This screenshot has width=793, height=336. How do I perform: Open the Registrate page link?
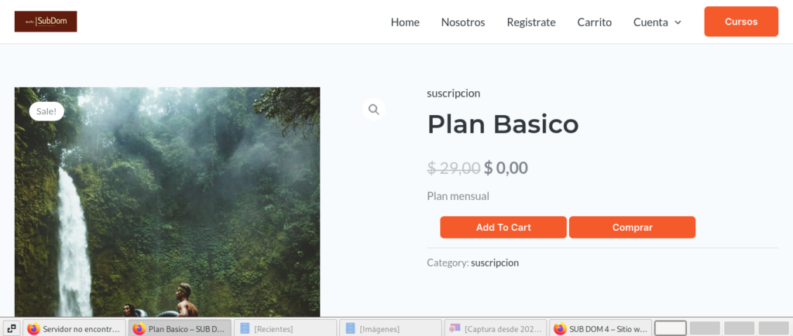click(x=531, y=22)
